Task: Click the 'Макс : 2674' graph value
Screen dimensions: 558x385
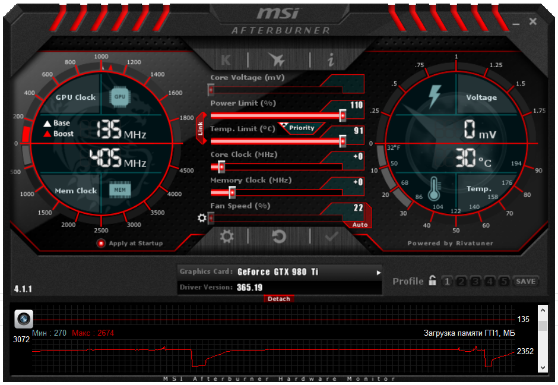Action: pos(93,333)
